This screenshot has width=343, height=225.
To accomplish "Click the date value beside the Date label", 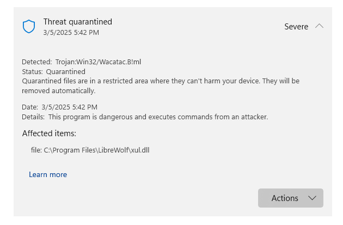I will tap(69, 107).
